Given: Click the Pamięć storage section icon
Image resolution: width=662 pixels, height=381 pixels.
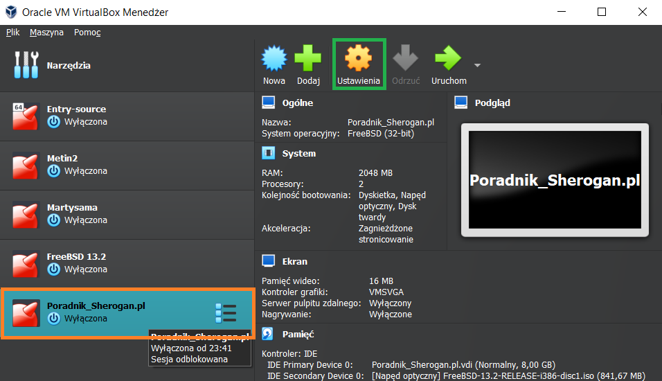Looking at the screenshot, I should (x=269, y=335).
